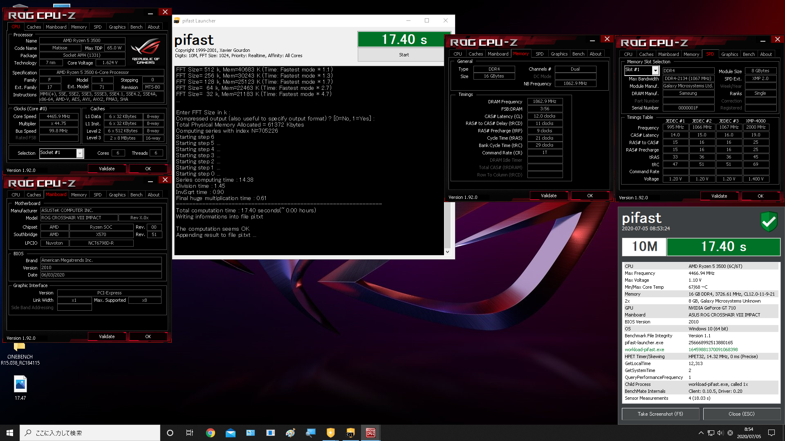Select the CINEBENCH R15 desktop folder
This screenshot has width=785, height=441.
[x=20, y=354]
